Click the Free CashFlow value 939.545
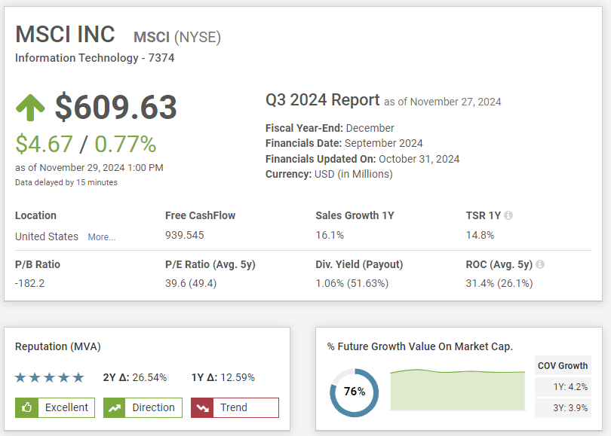This screenshot has width=611, height=436. point(185,235)
